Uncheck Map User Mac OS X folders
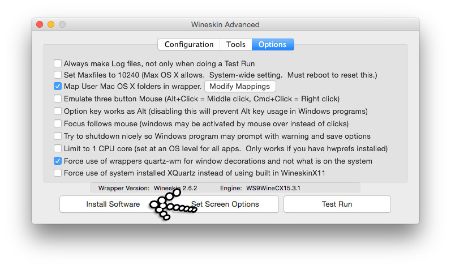Viewport: 451px width, 269px height. pos(58,86)
